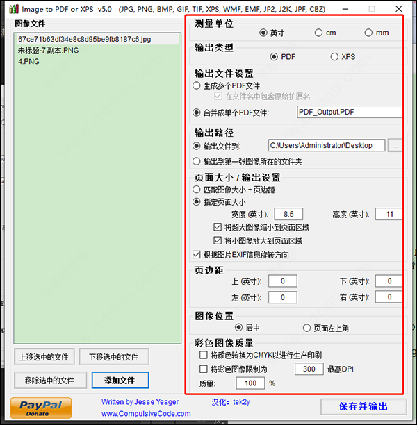The width and height of the screenshot is (417, 425).
Task: Select the 英寸 measurement unit radio button
Action: [x=263, y=33]
